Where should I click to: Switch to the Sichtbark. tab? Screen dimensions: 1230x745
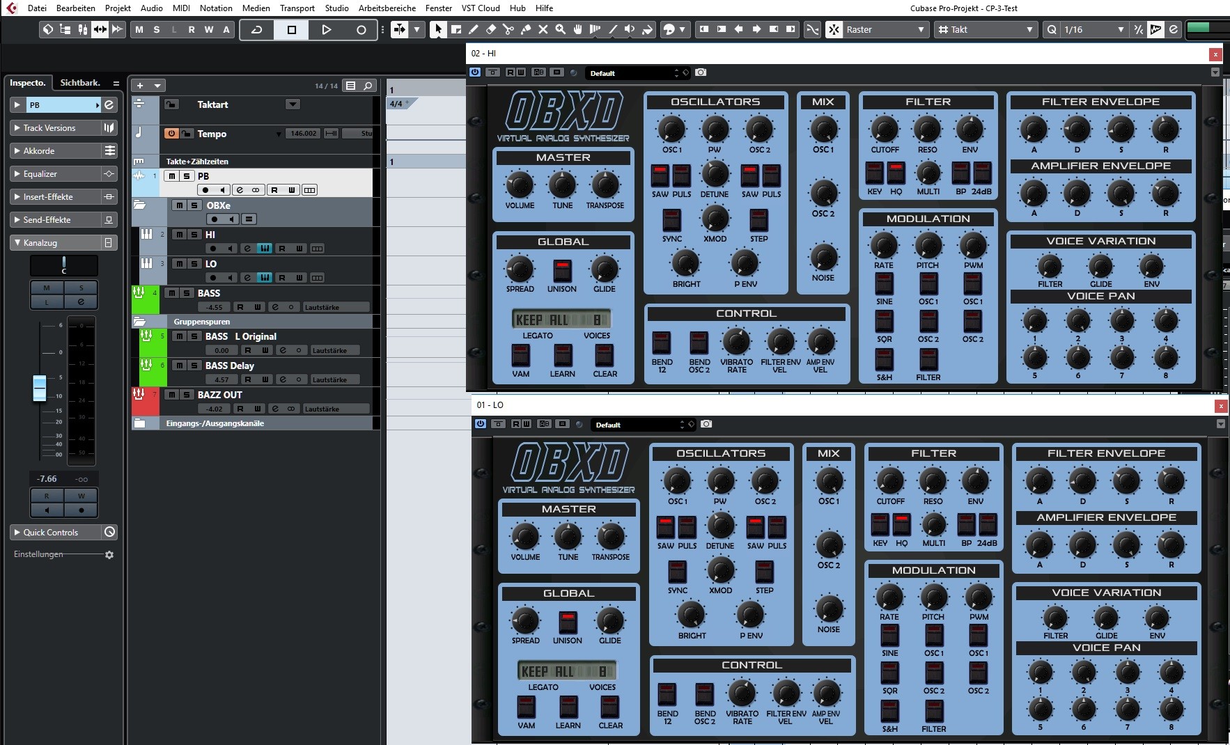(79, 83)
